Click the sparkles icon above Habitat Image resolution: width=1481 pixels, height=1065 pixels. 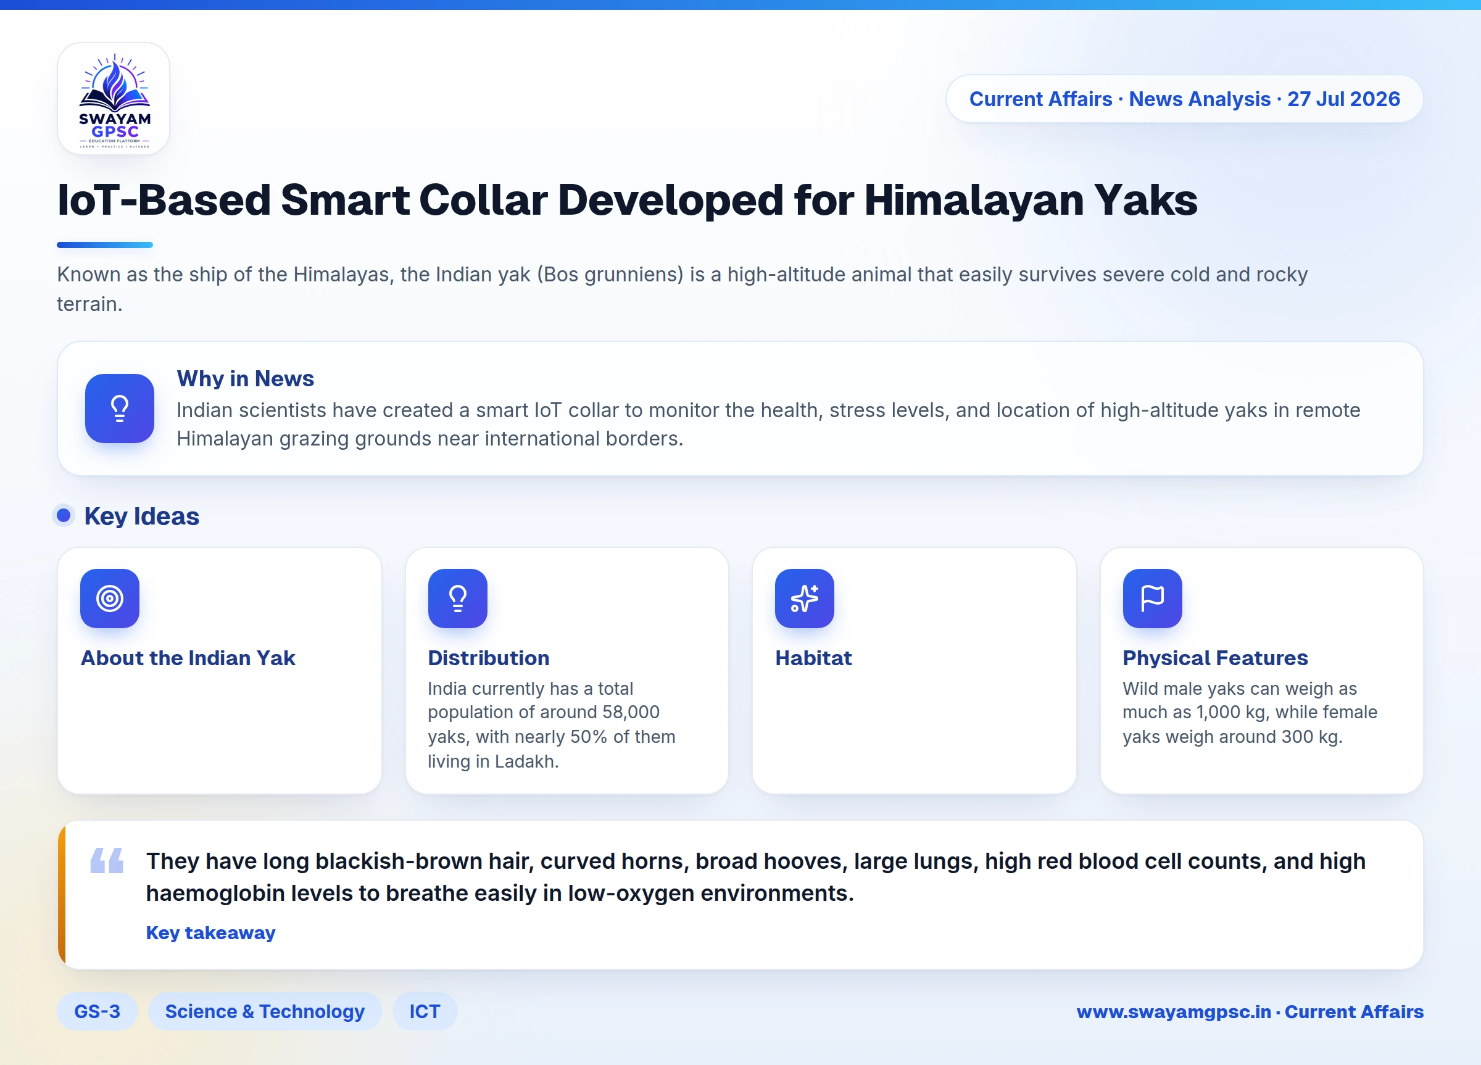(x=805, y=598)
